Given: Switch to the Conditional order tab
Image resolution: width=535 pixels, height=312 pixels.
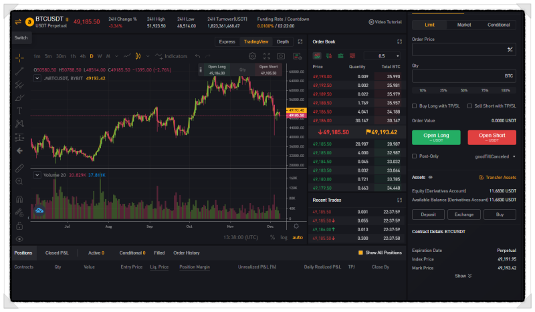Looking at the screenshot, I should point(498,25).
